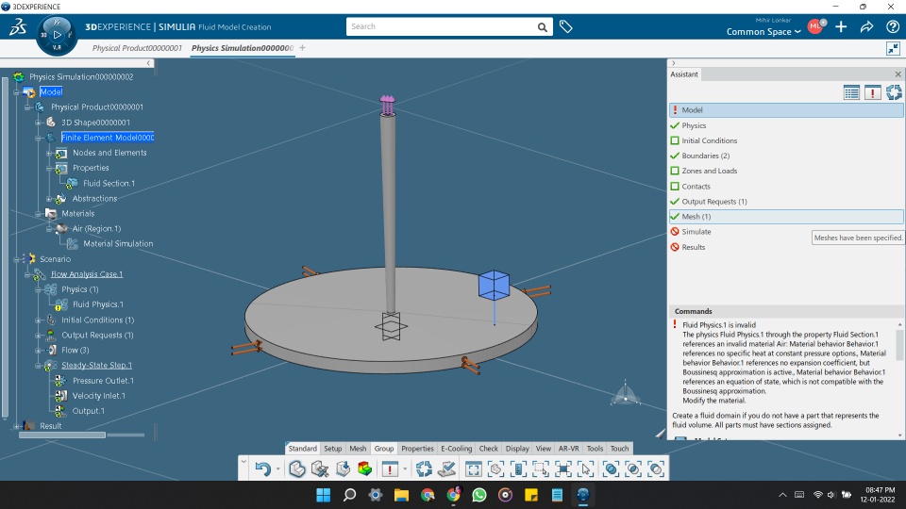Select Flow Analysis Case.1 in the tree

[x=87, y=274]
